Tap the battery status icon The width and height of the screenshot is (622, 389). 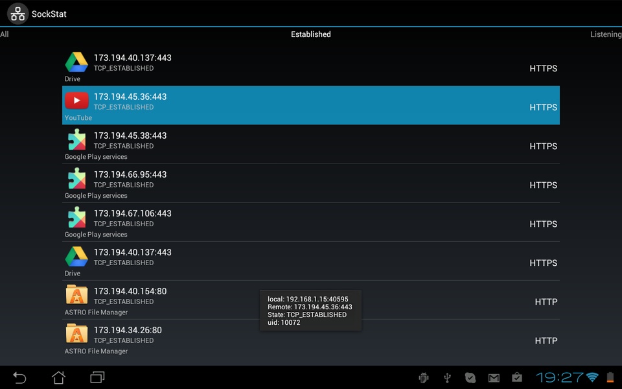pyautogui.click(x=610, y=377)
